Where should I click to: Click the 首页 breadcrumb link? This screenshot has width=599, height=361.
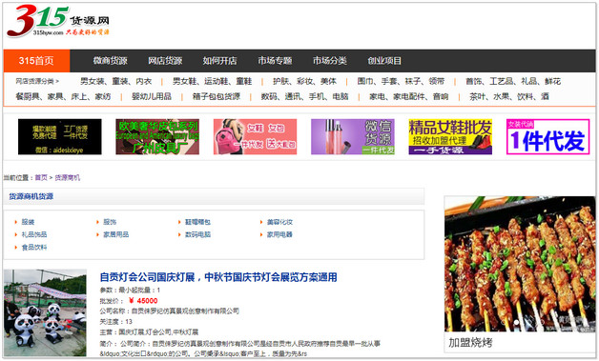point(41,177)
